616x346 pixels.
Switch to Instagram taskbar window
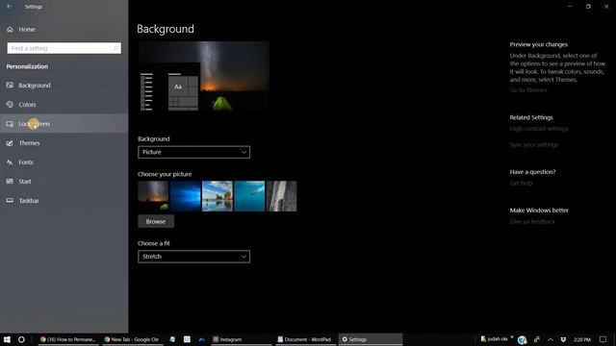point(242,339)
